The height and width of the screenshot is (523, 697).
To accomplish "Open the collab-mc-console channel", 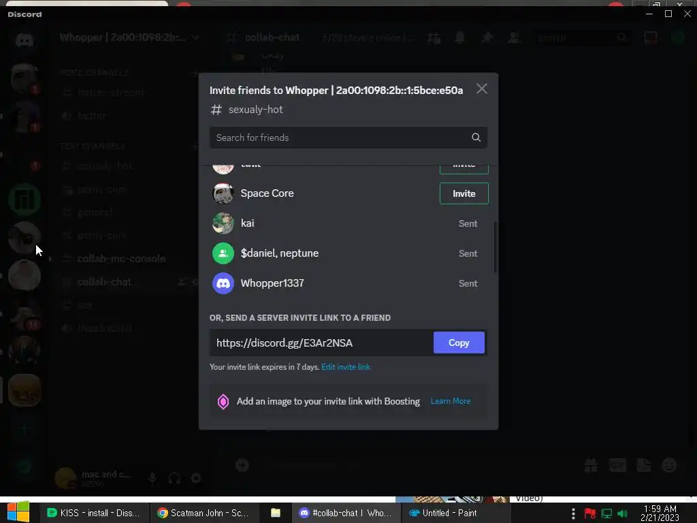I will click(121, 259).
